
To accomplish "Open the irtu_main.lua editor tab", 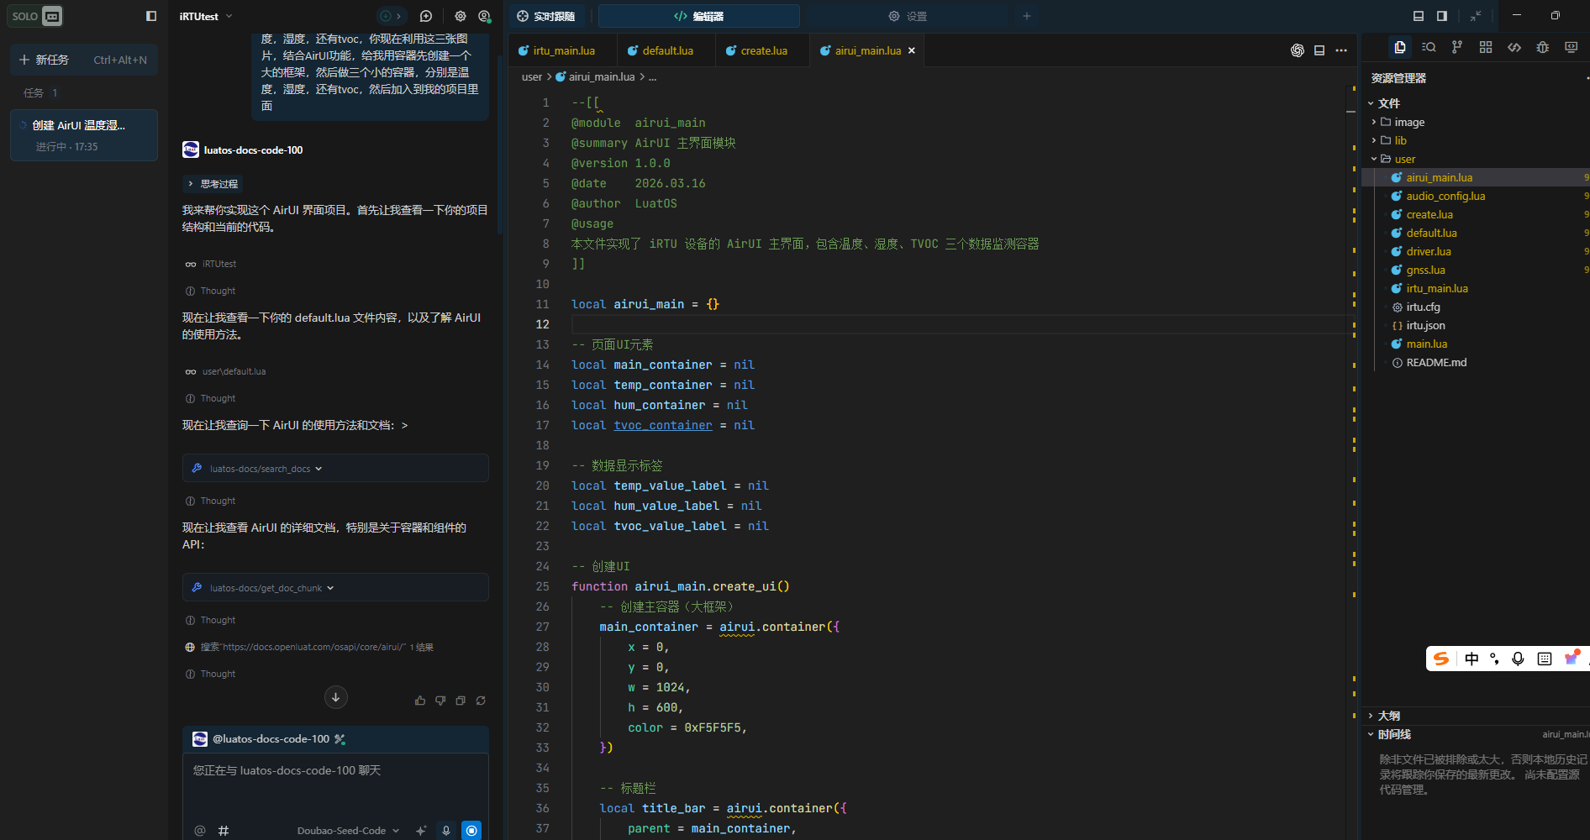I will 562,50.
